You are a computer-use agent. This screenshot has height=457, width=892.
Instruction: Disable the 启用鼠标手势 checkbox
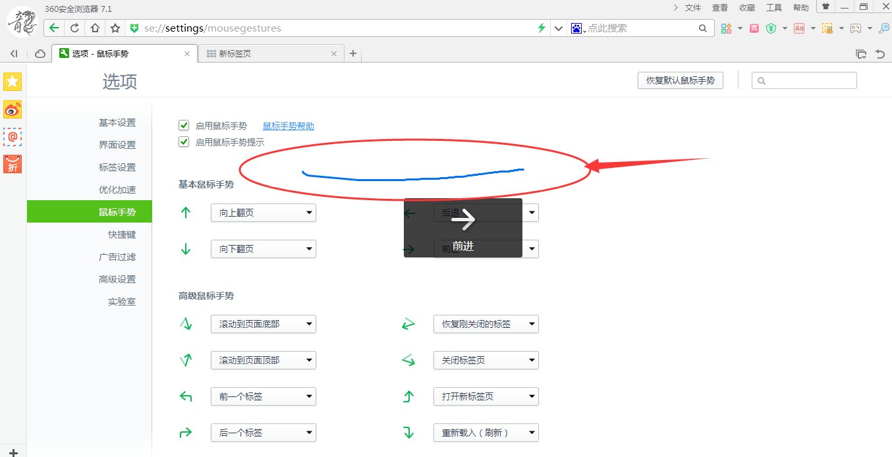pos(184,125)
